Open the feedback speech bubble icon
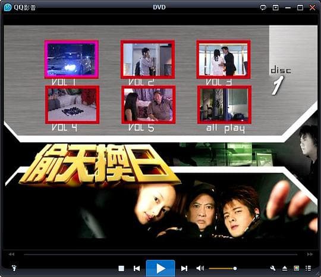Image resolution: width=321 pixels, height=277 pixels. coord(263,8)
